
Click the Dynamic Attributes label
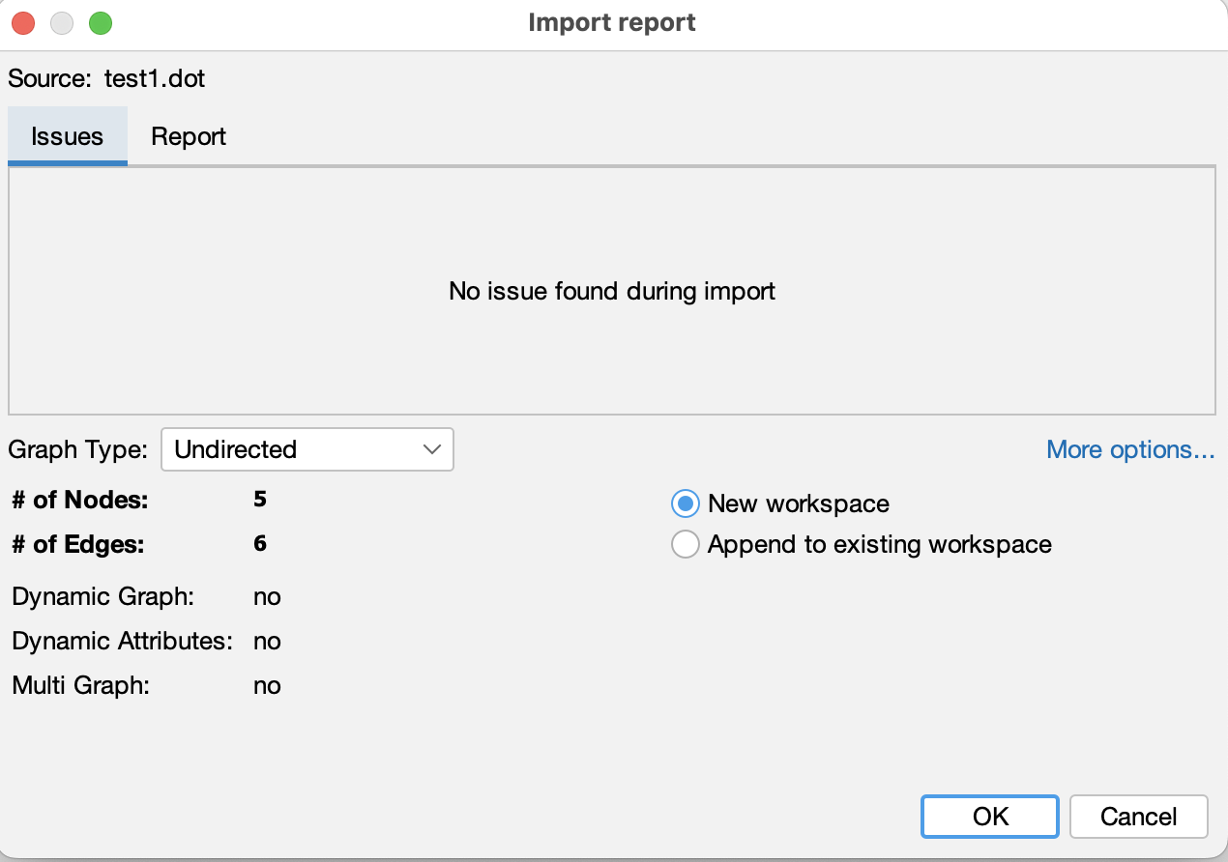click(123, 641)
